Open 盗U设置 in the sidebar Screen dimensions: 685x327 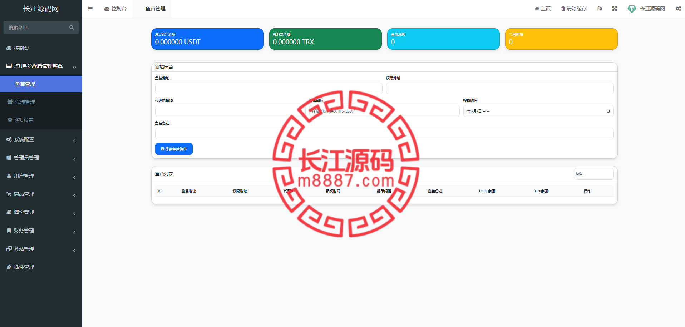tap(41, 120)
